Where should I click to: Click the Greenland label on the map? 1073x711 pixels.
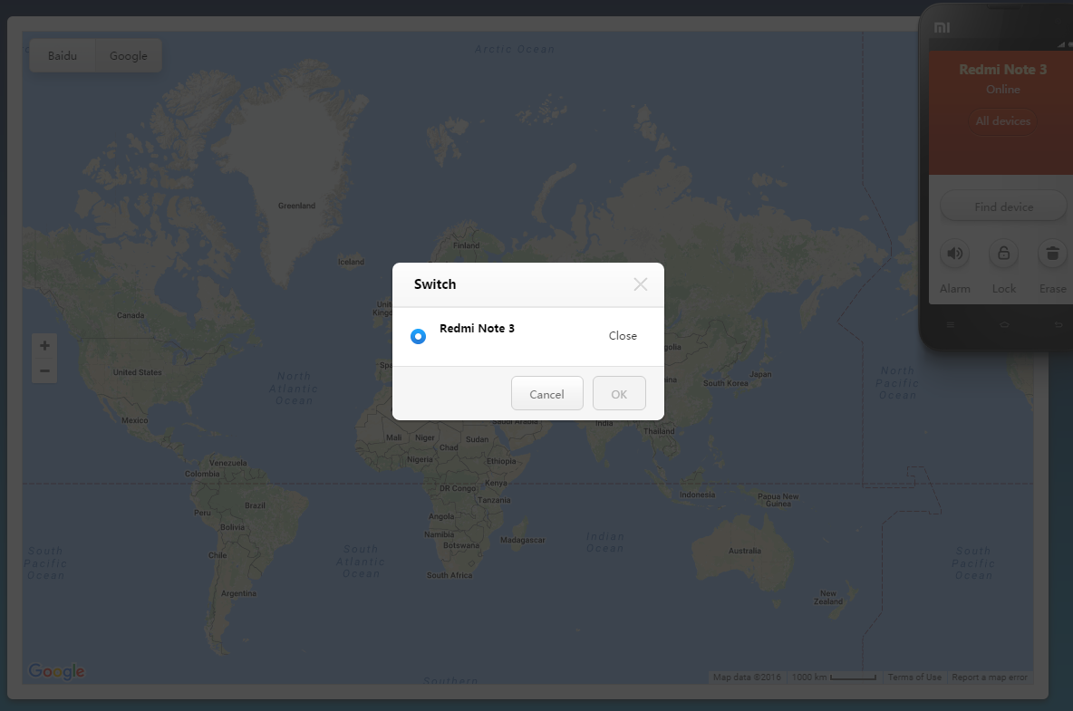click(x=296, y=206)
